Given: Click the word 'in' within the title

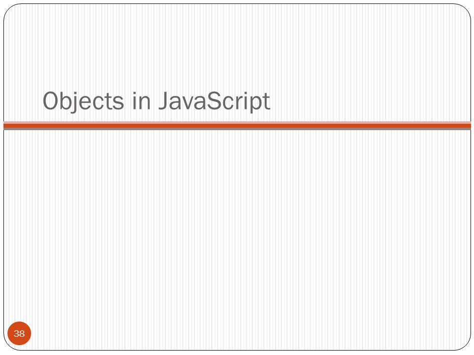Looking at the screenshot, I should pyautogui.click(x=141, y=101).
